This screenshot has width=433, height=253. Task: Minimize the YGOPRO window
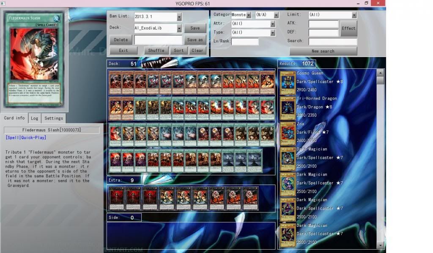[x=358, y=3]
